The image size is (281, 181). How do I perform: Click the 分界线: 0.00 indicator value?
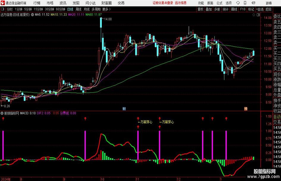(68, 113)
